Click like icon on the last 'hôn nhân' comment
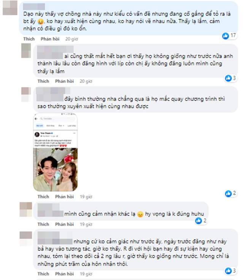251x280 pixels. coord(228,271)
